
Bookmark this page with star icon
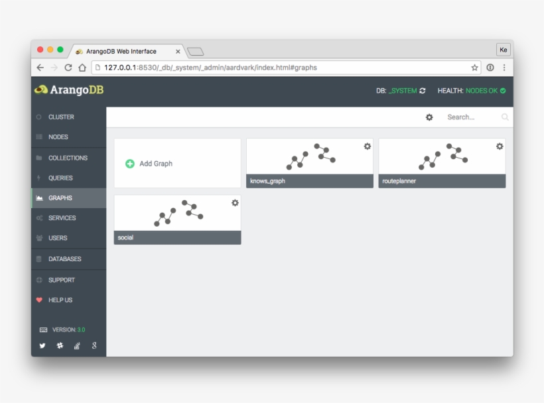click(x=474, y=68)
